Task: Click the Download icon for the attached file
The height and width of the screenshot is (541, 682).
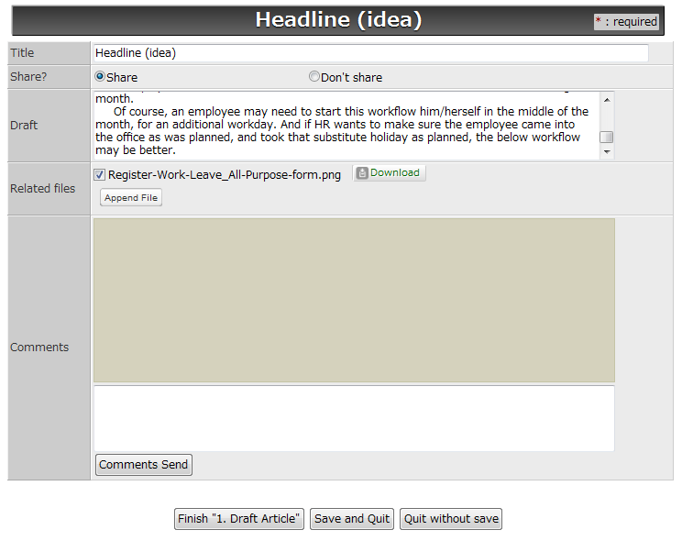Action: (x=362, y=173)
